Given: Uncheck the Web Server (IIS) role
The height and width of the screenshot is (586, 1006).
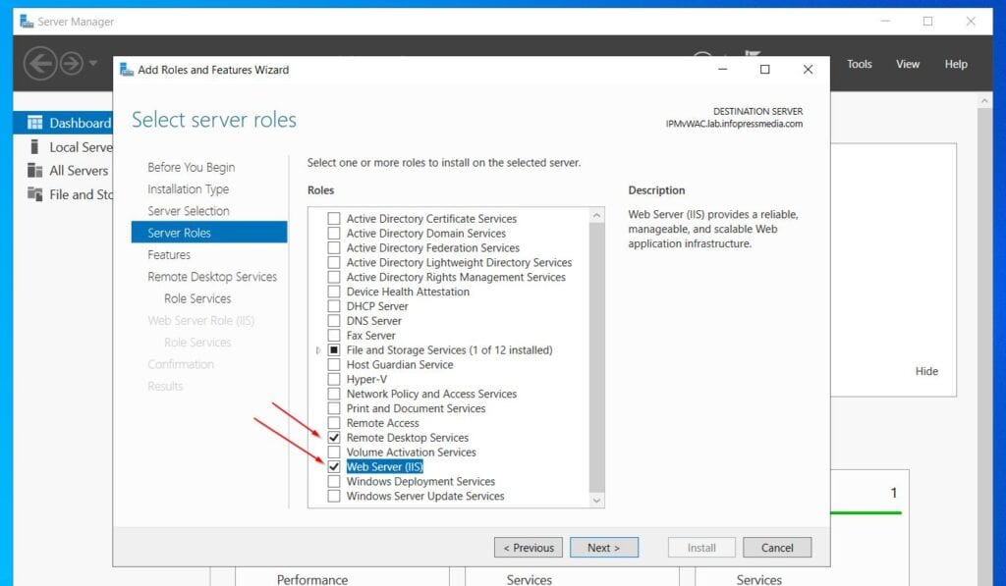Looking at the screenshot, I should 334,467.
